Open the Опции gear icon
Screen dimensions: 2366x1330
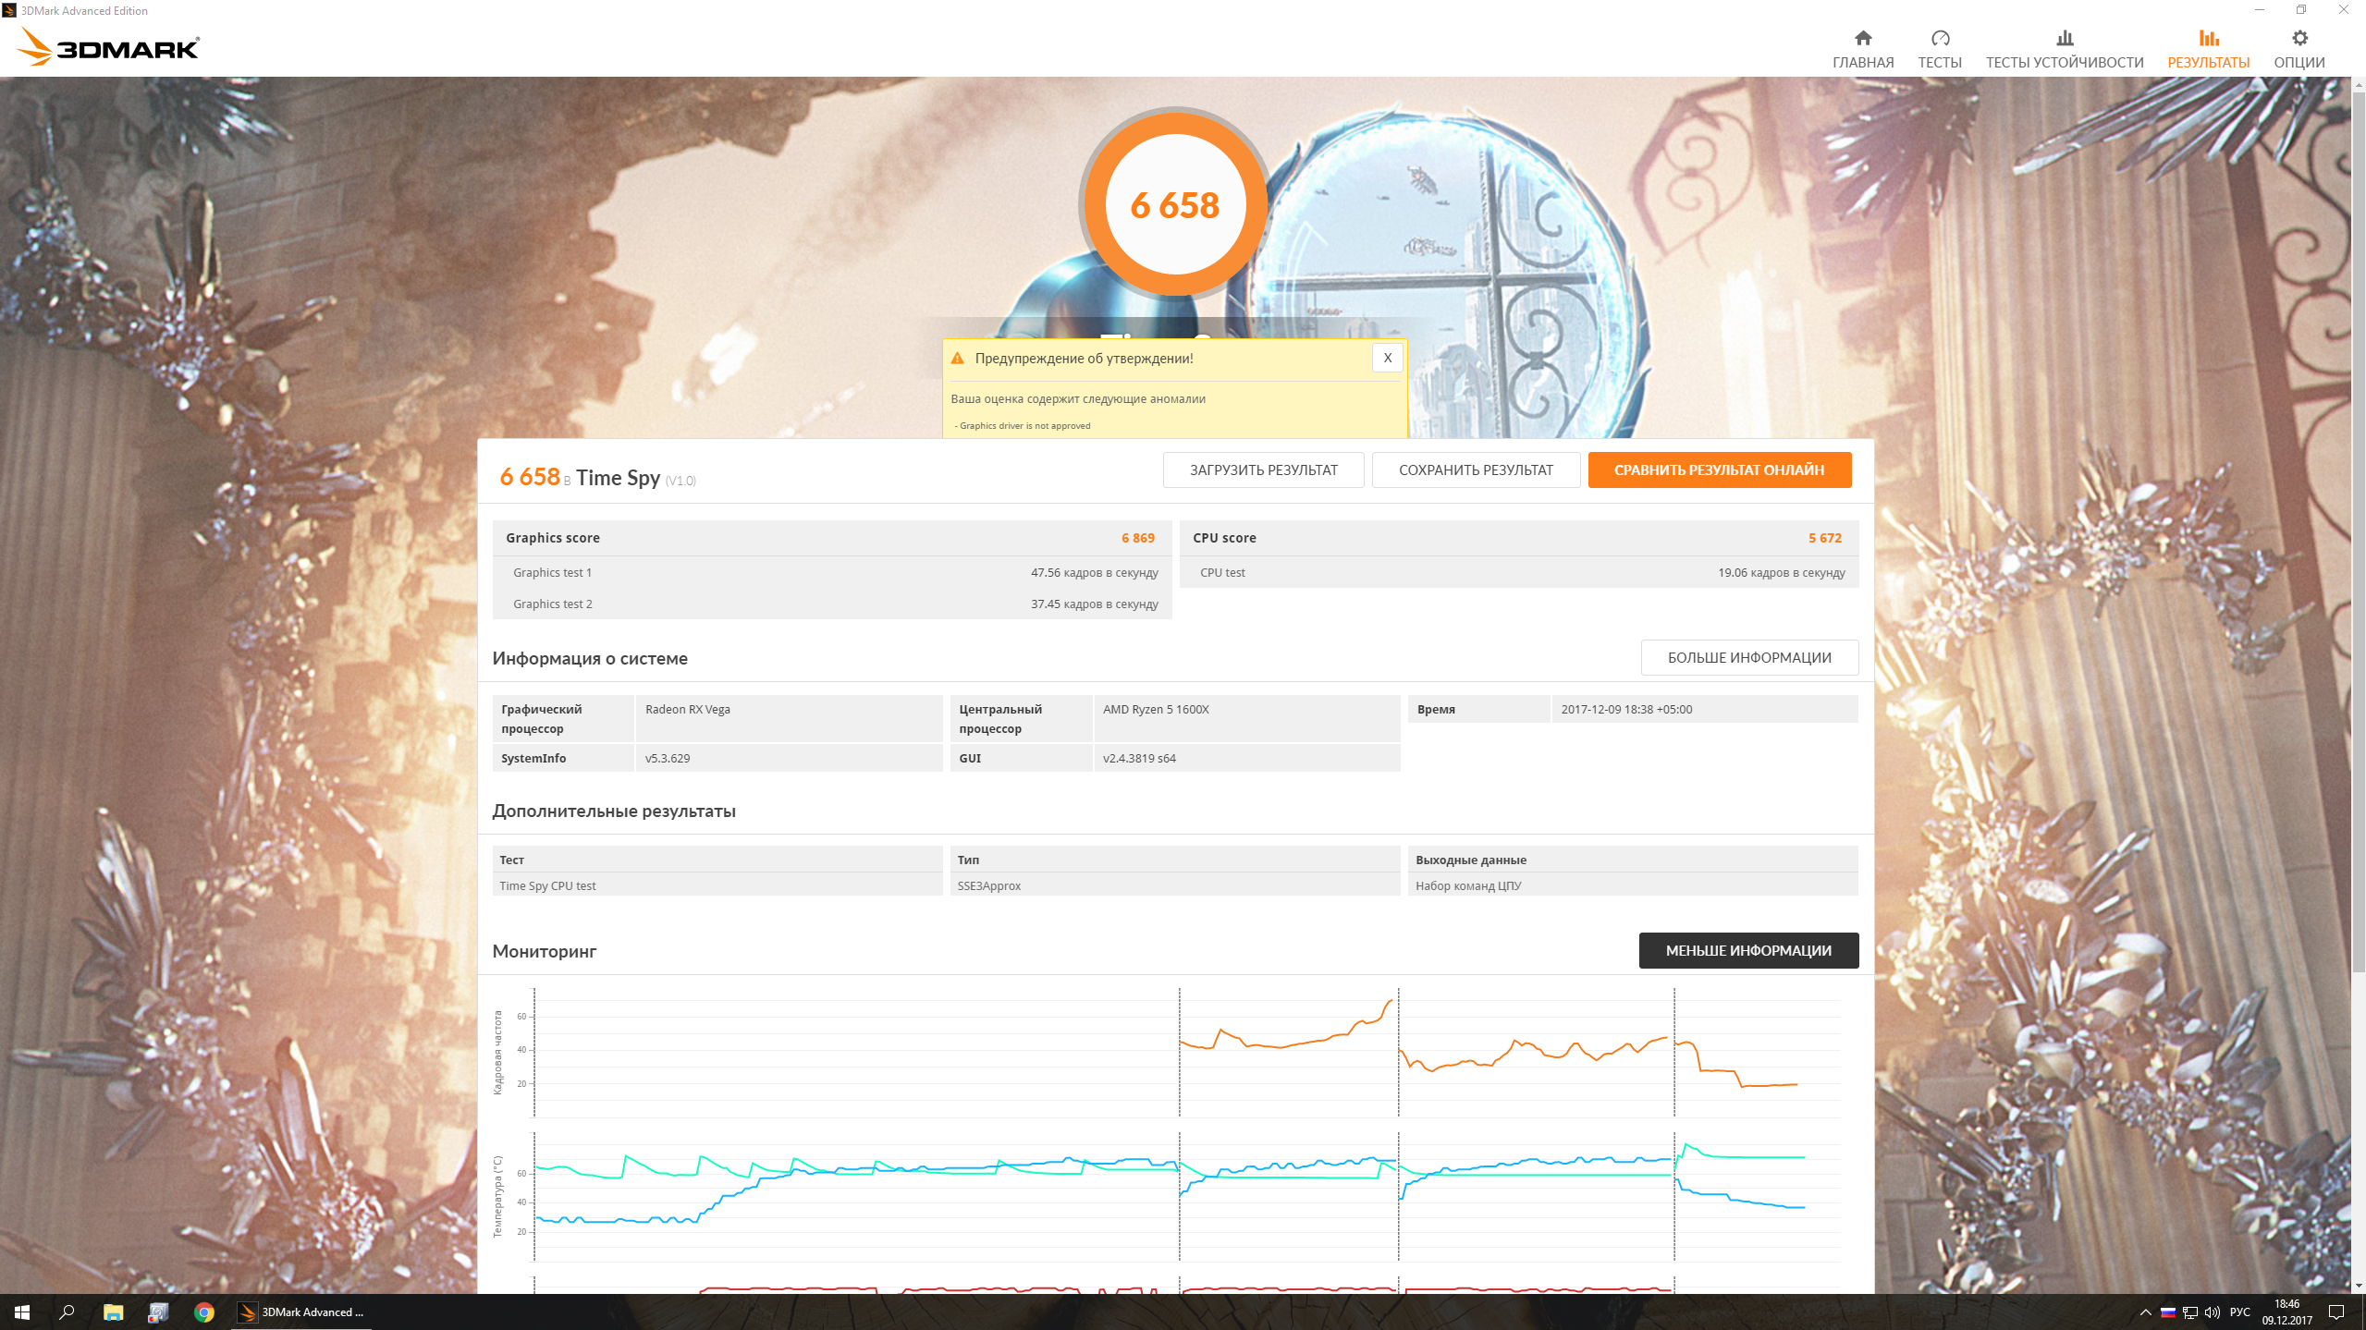point(2299,38)
